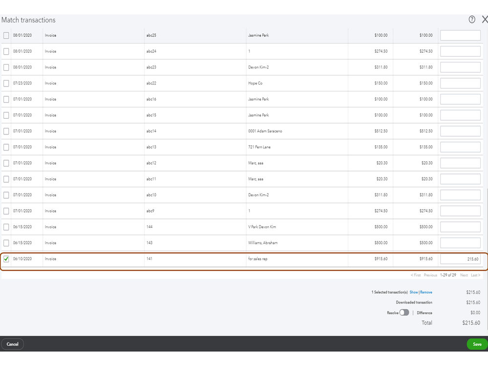Uncheck the invoice 141 checkbox
This screenshot has height=366, width=488.
(x=6, y=259)
